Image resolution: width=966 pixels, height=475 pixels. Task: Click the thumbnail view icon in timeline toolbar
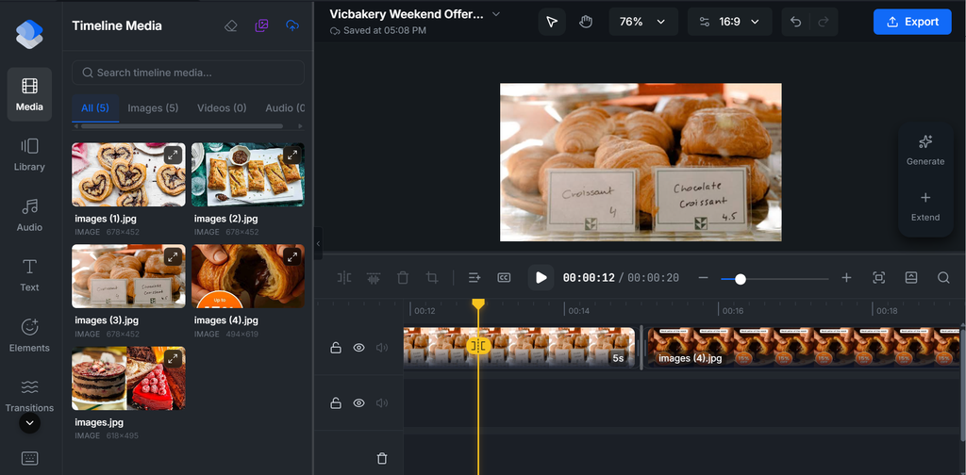tap(911, 278)
